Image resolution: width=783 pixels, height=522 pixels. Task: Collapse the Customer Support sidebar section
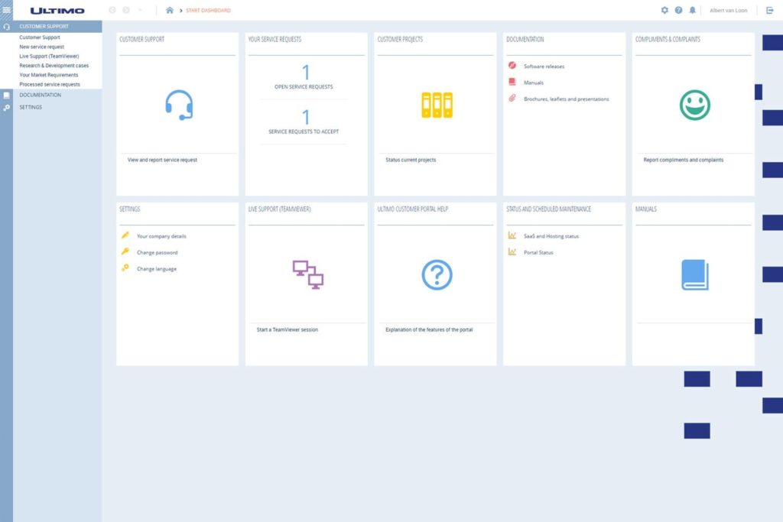coord(44,26)
